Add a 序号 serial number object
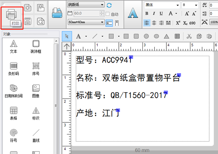 (36, 69)
